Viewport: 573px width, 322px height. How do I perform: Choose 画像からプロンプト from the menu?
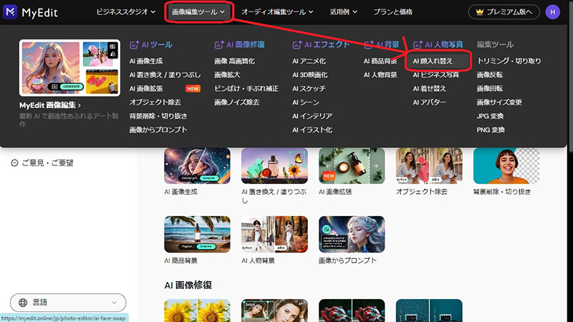click(x=158, y=130)
